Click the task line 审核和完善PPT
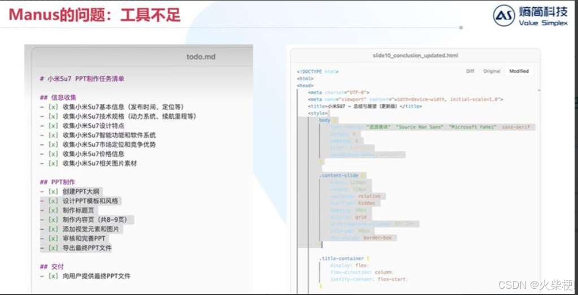Screen dimensions: 578x295 click(x=73, y=239)
